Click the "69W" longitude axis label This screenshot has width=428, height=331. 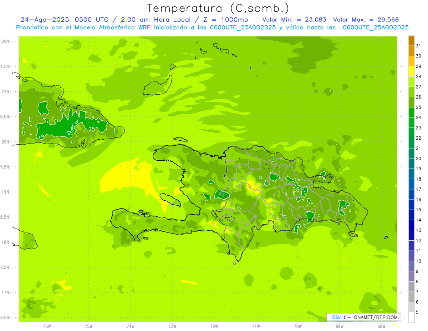(340, 326)
